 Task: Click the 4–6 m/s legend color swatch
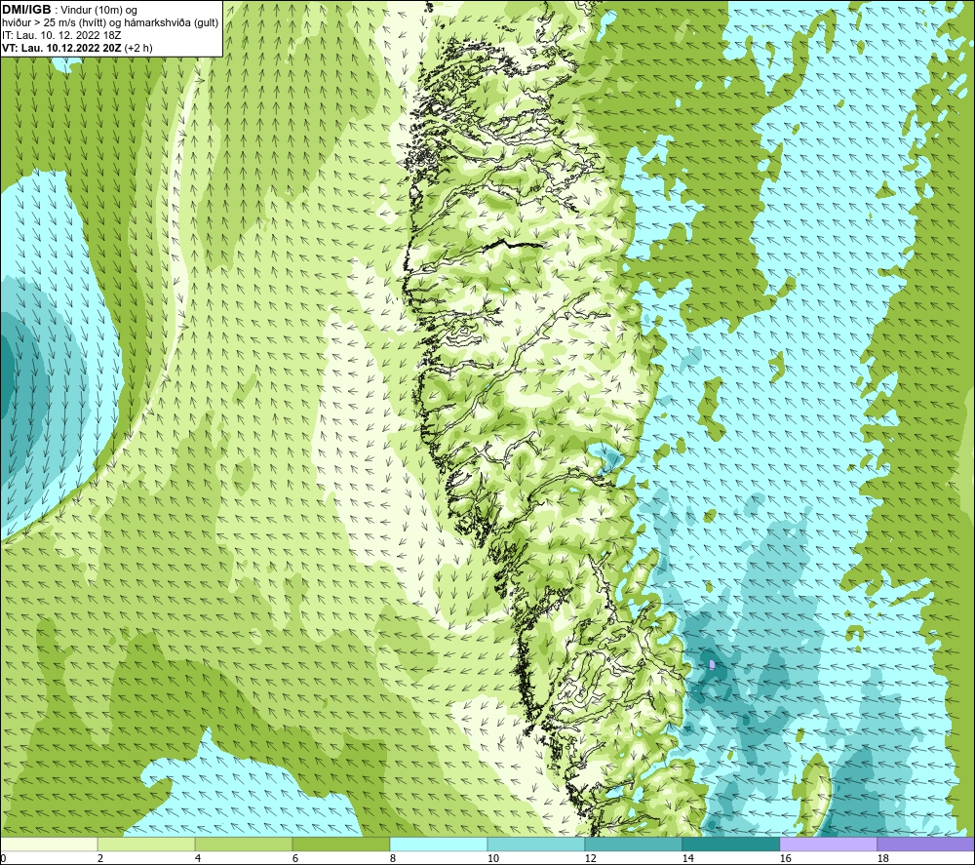coord(244,845)
